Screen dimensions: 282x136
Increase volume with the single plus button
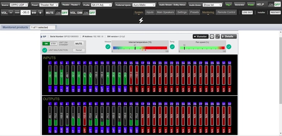point(40,13)
